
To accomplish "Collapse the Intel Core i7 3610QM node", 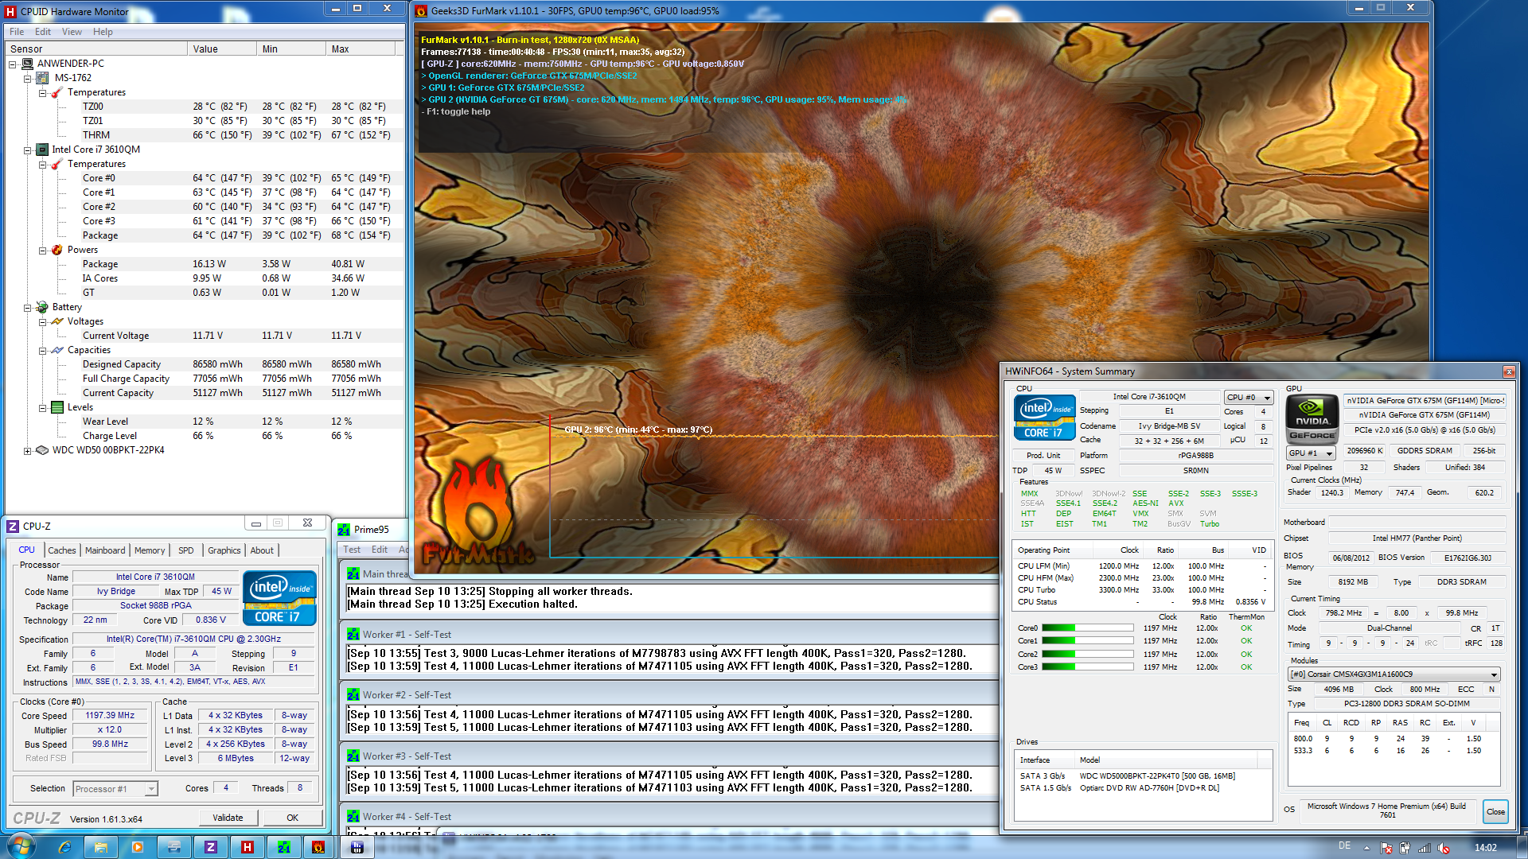I will coord(27,150).
